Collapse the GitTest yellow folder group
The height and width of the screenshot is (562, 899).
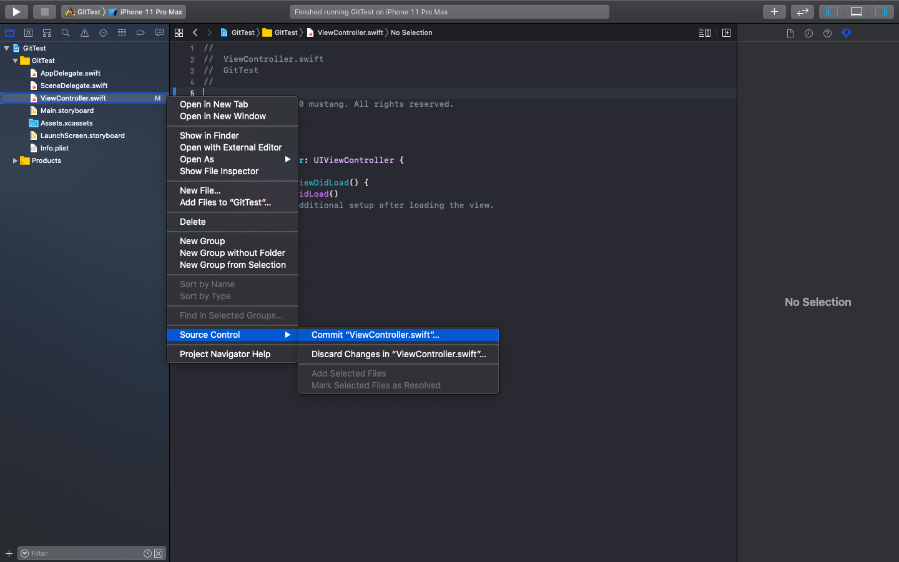15,61
